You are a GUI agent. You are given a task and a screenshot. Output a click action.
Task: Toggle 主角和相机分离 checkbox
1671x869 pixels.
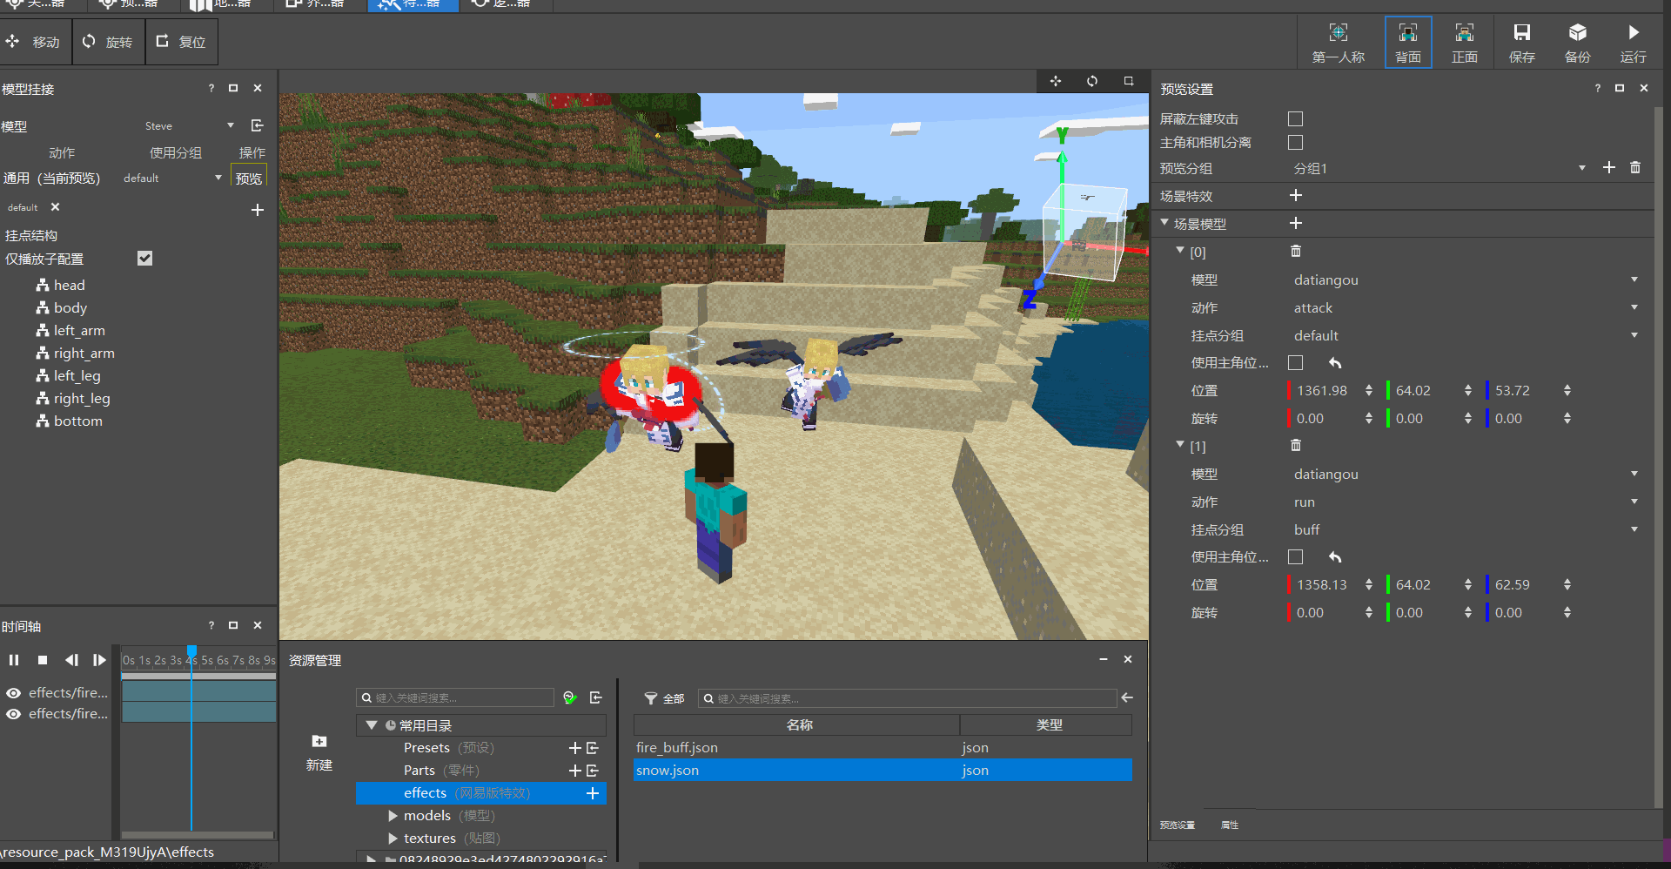1295,142
